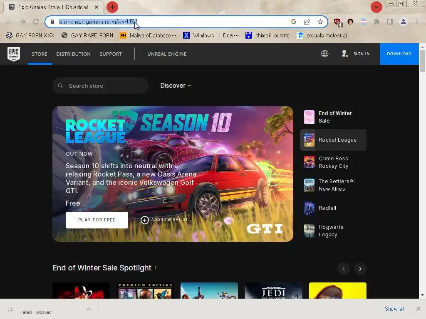The width and height of the screenshot is (426, 319).
Task: Show previous spotlight games with left arrow
Action: pos(343,269)
